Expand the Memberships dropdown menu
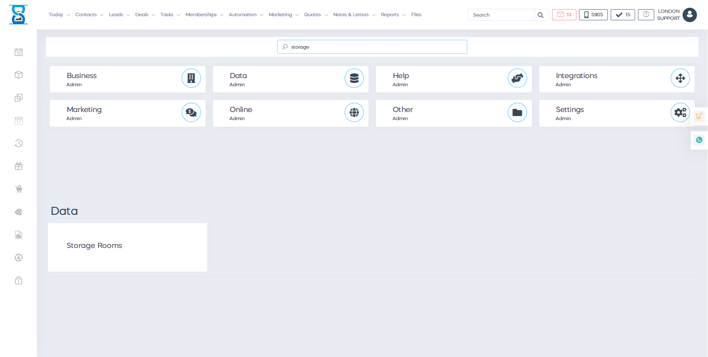The width and height of the screenshot is (708, 357). tap(204, 15)
